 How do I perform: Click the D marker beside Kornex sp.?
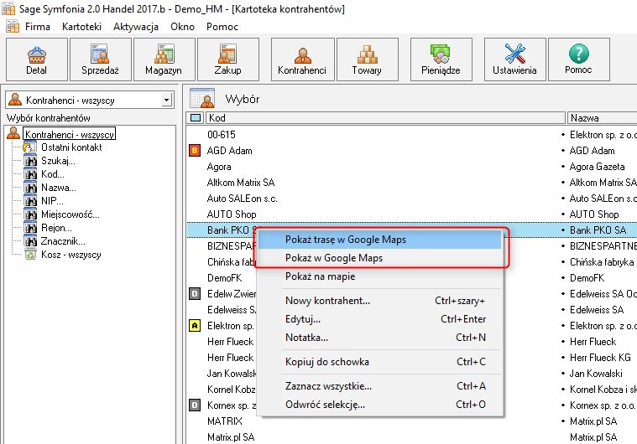tap(195, 405)
